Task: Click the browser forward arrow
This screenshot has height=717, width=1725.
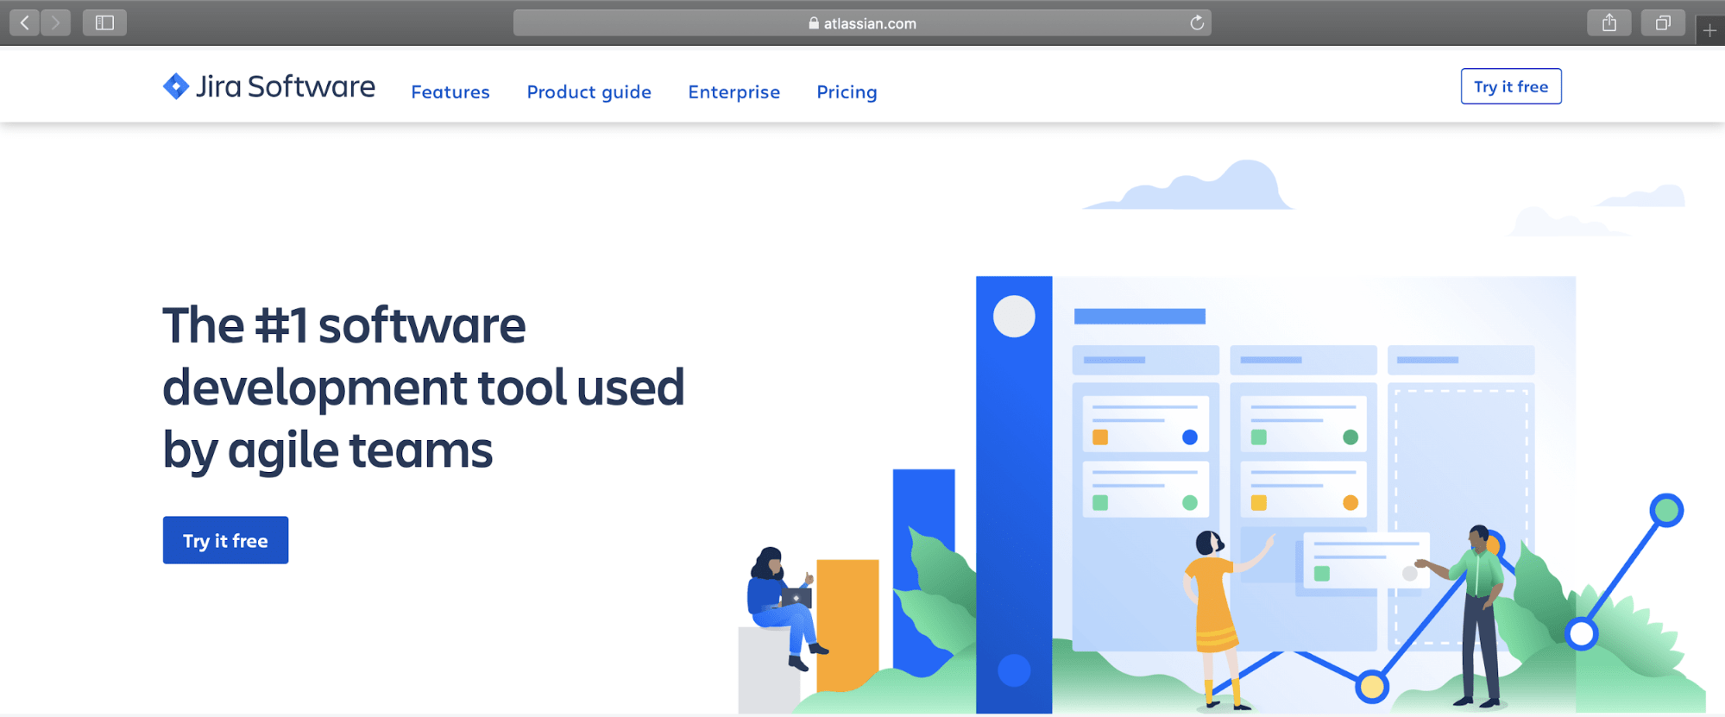Action: tap(55, 22)
